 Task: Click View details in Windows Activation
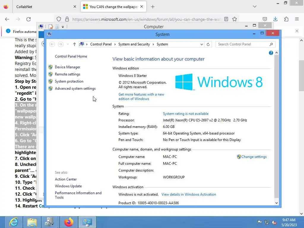coord(189,194)
